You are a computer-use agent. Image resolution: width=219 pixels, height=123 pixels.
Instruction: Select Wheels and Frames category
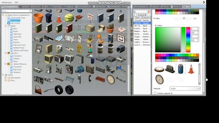tap(21, 50)
